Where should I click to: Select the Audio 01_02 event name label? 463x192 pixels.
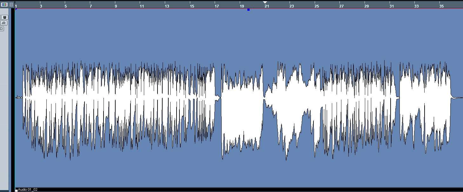(x=28, y=190)
